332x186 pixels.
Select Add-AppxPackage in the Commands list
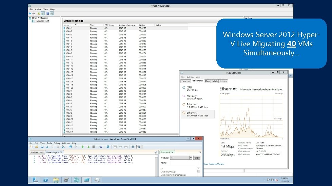click(169, 172)
